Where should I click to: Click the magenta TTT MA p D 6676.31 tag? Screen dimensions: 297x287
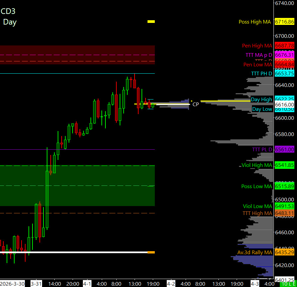point(284,55)
